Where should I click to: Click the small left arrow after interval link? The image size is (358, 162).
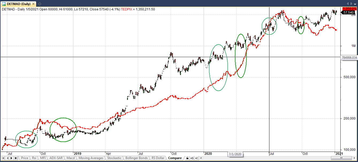tap(201, 158)
